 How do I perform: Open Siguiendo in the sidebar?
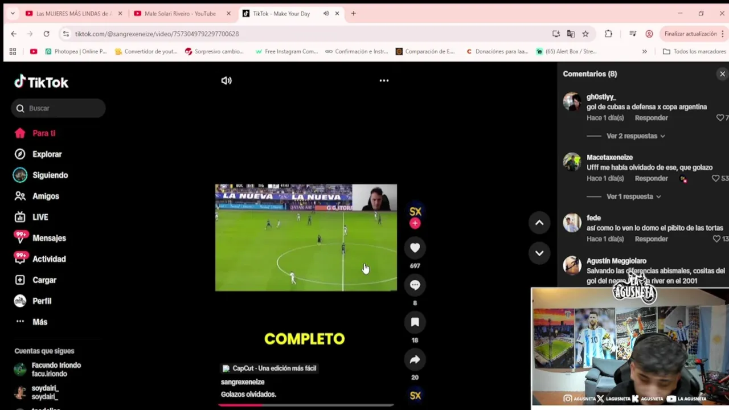click(50, 175)
